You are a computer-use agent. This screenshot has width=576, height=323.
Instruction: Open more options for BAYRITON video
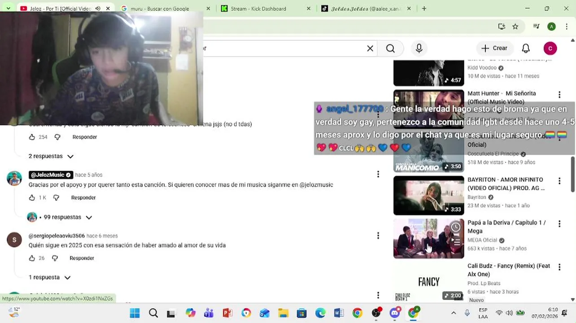(559, 181)
